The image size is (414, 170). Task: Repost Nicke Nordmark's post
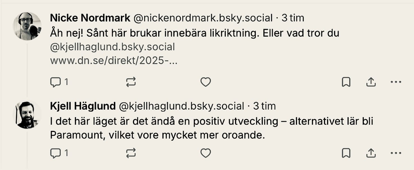pos(131,82)
